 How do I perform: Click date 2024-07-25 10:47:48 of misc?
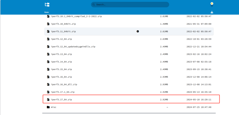pos(199,107)
